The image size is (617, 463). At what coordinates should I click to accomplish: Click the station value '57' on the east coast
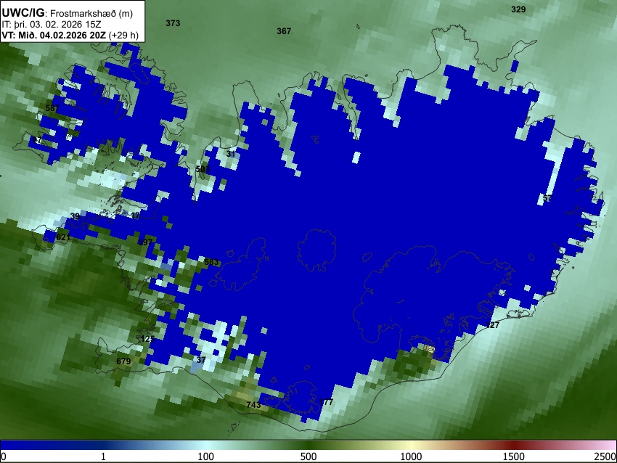coord(547,198)
